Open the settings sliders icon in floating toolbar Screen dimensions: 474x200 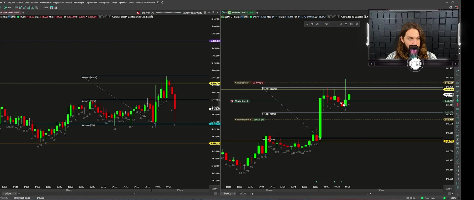(357, 24)
